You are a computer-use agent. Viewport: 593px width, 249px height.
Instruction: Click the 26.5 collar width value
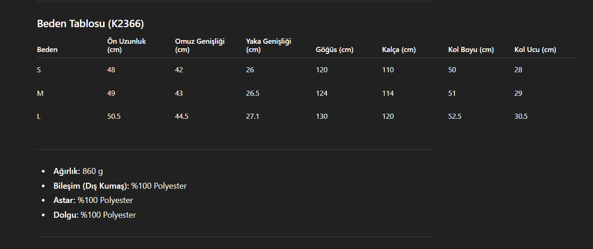click(253, 93)
